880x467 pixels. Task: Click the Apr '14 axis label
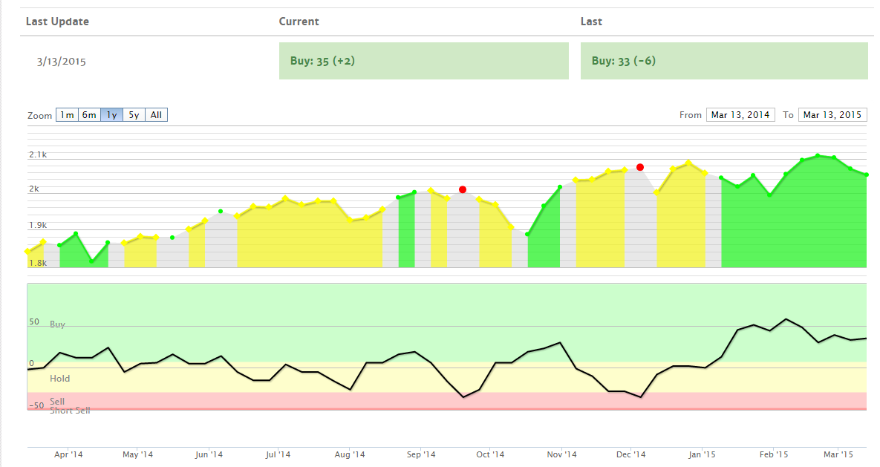click(68, 454)
